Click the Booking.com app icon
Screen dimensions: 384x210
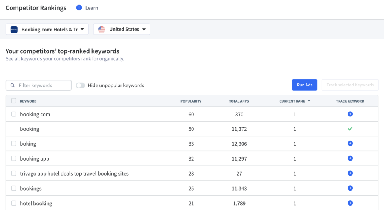tap(14, 30)
